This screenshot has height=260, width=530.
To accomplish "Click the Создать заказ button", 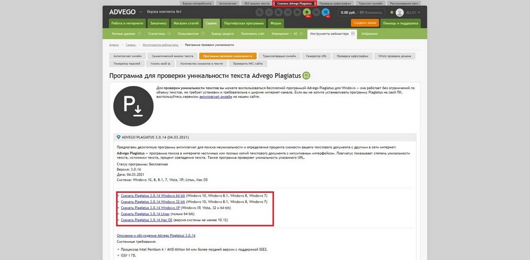I will click(x=365, y=22).
